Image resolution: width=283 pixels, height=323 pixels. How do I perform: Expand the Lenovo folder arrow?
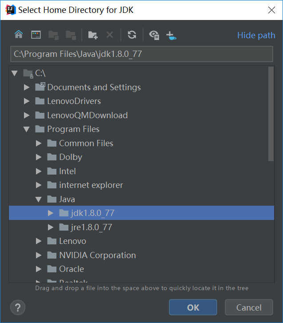tap(39, 241)
